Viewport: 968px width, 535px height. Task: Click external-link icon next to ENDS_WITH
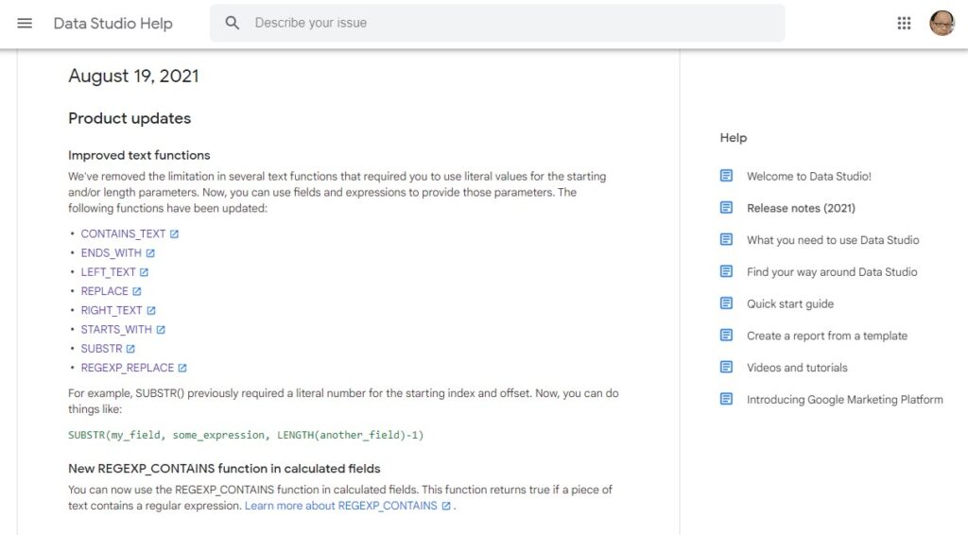150,253
